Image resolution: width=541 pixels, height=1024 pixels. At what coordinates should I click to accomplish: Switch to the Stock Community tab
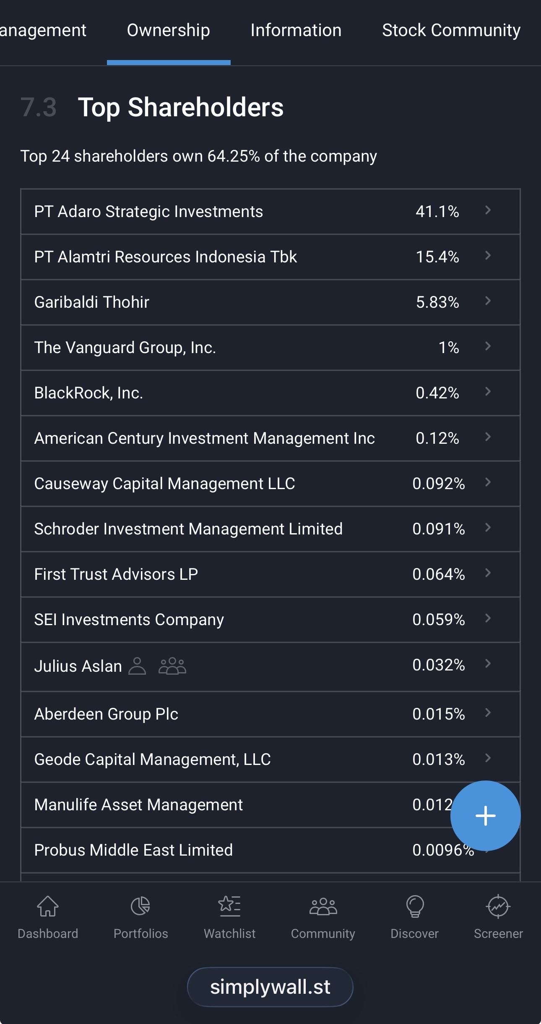451,30
